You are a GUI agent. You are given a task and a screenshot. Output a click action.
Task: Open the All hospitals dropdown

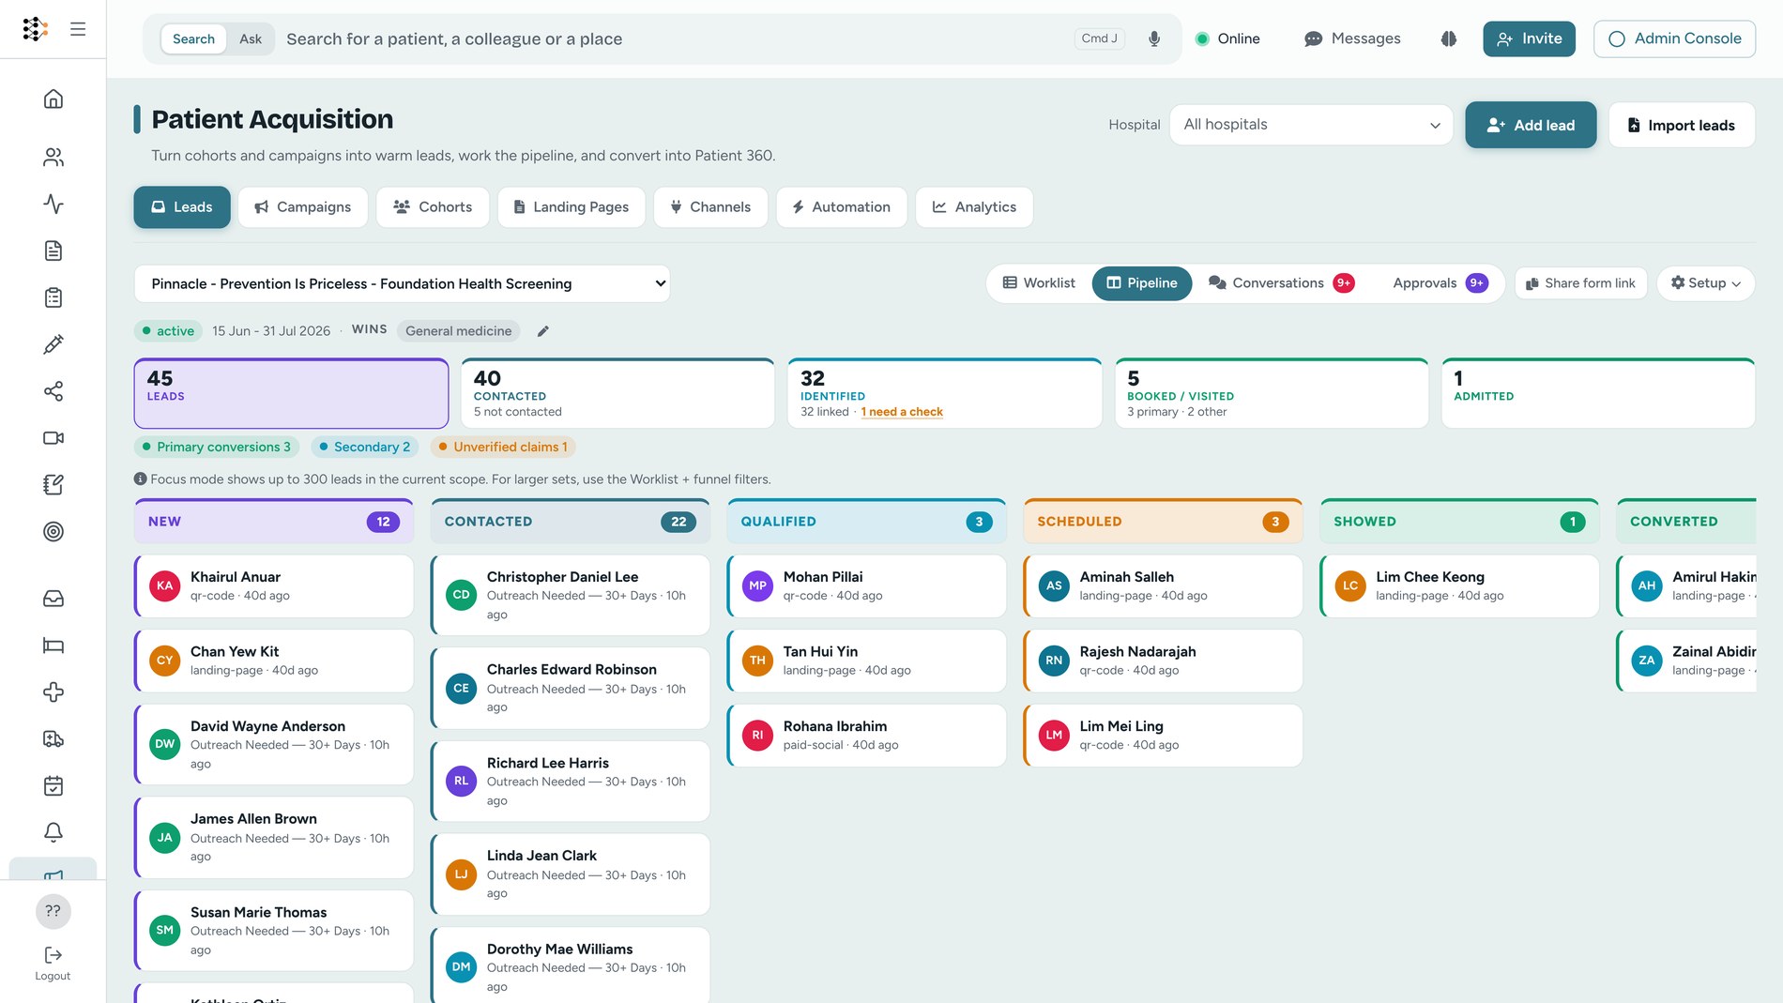pos(1311,125)
